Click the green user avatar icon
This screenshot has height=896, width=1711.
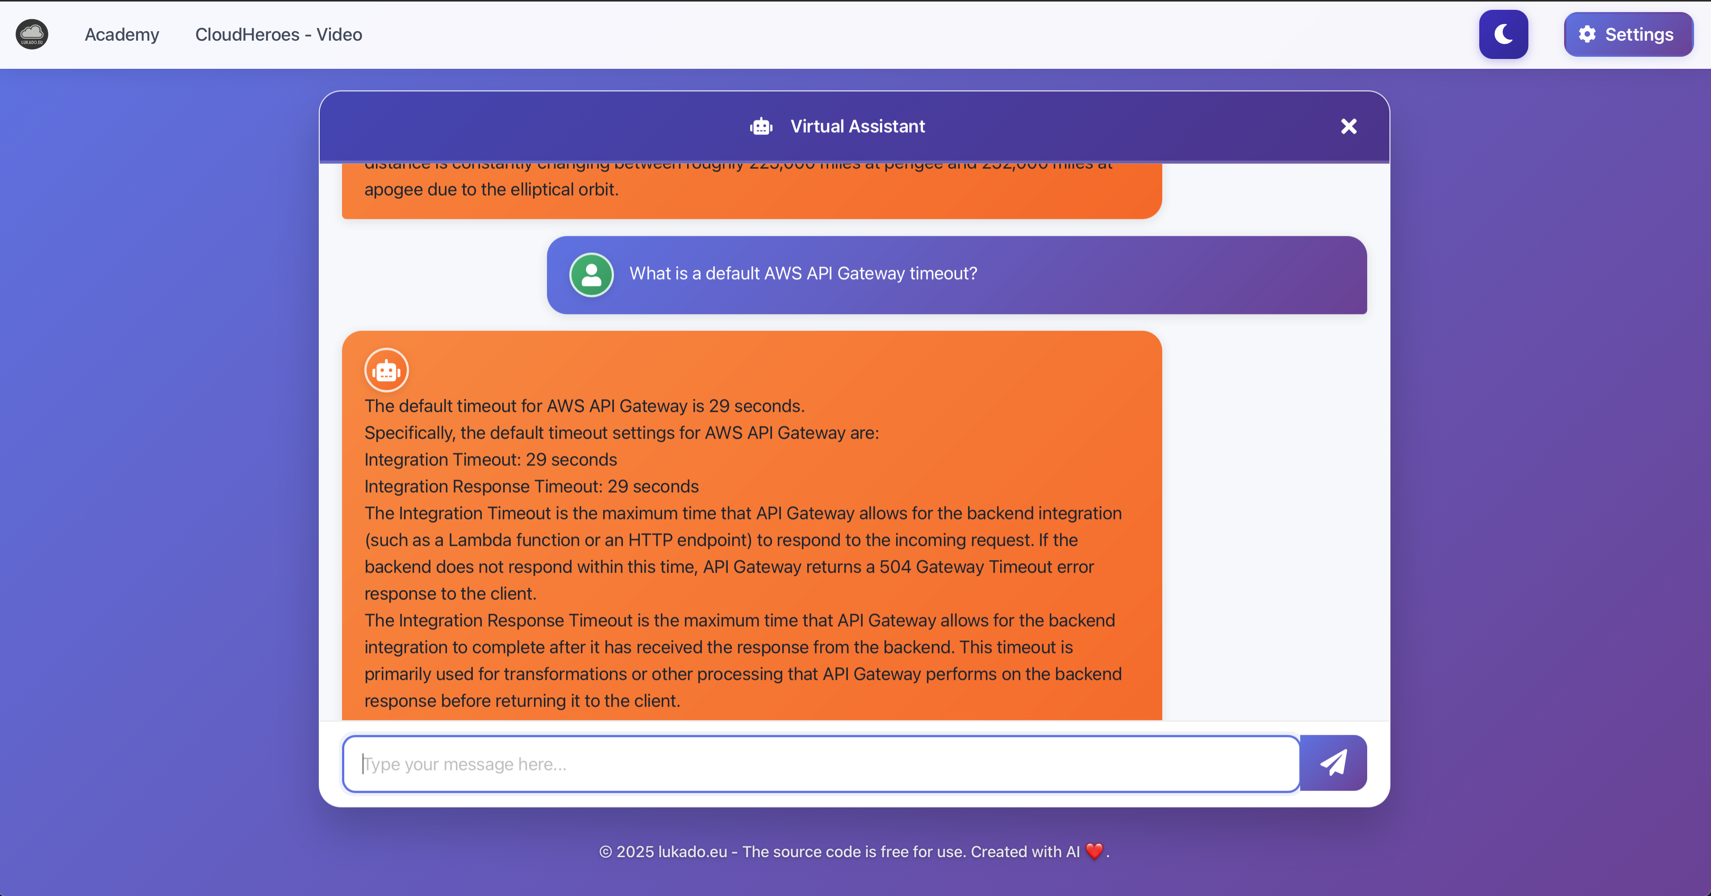point(591,274)
